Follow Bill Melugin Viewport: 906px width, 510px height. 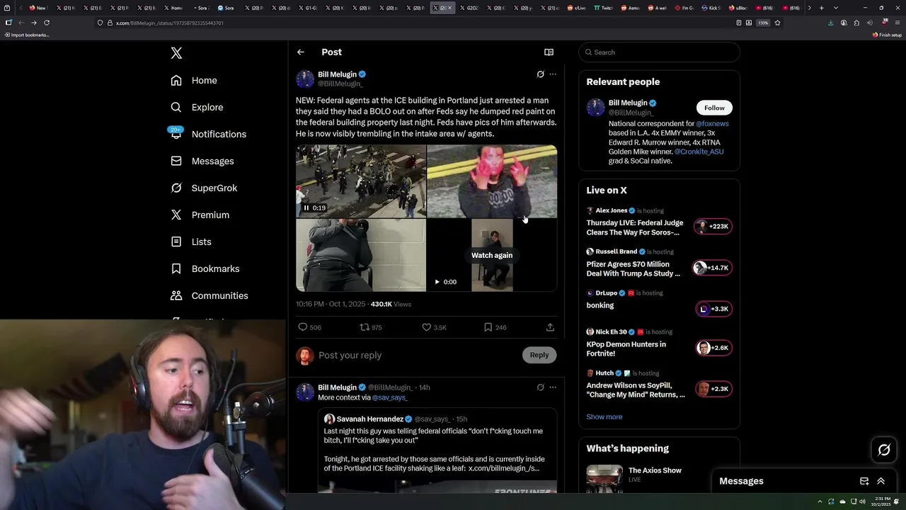tap(714, 108)
